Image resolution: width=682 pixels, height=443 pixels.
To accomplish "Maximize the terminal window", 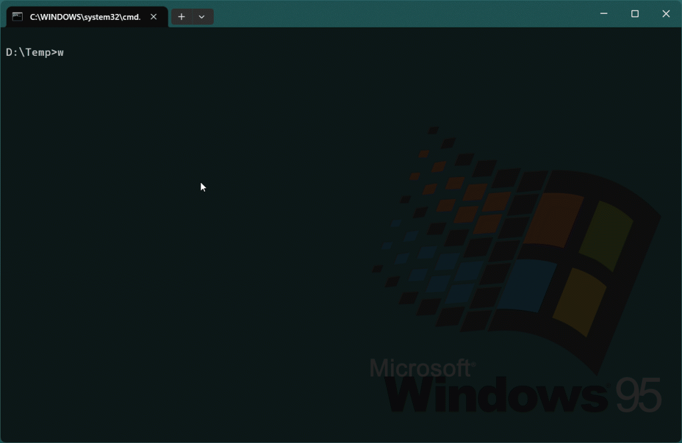I will click(x=635, y=14).
